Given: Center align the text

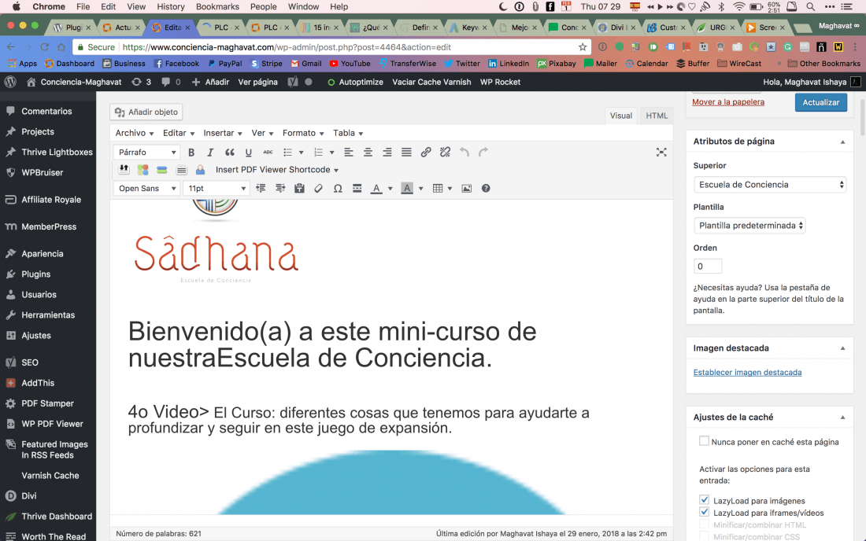Looking at the screenshot, I should [x=368, y=153].
